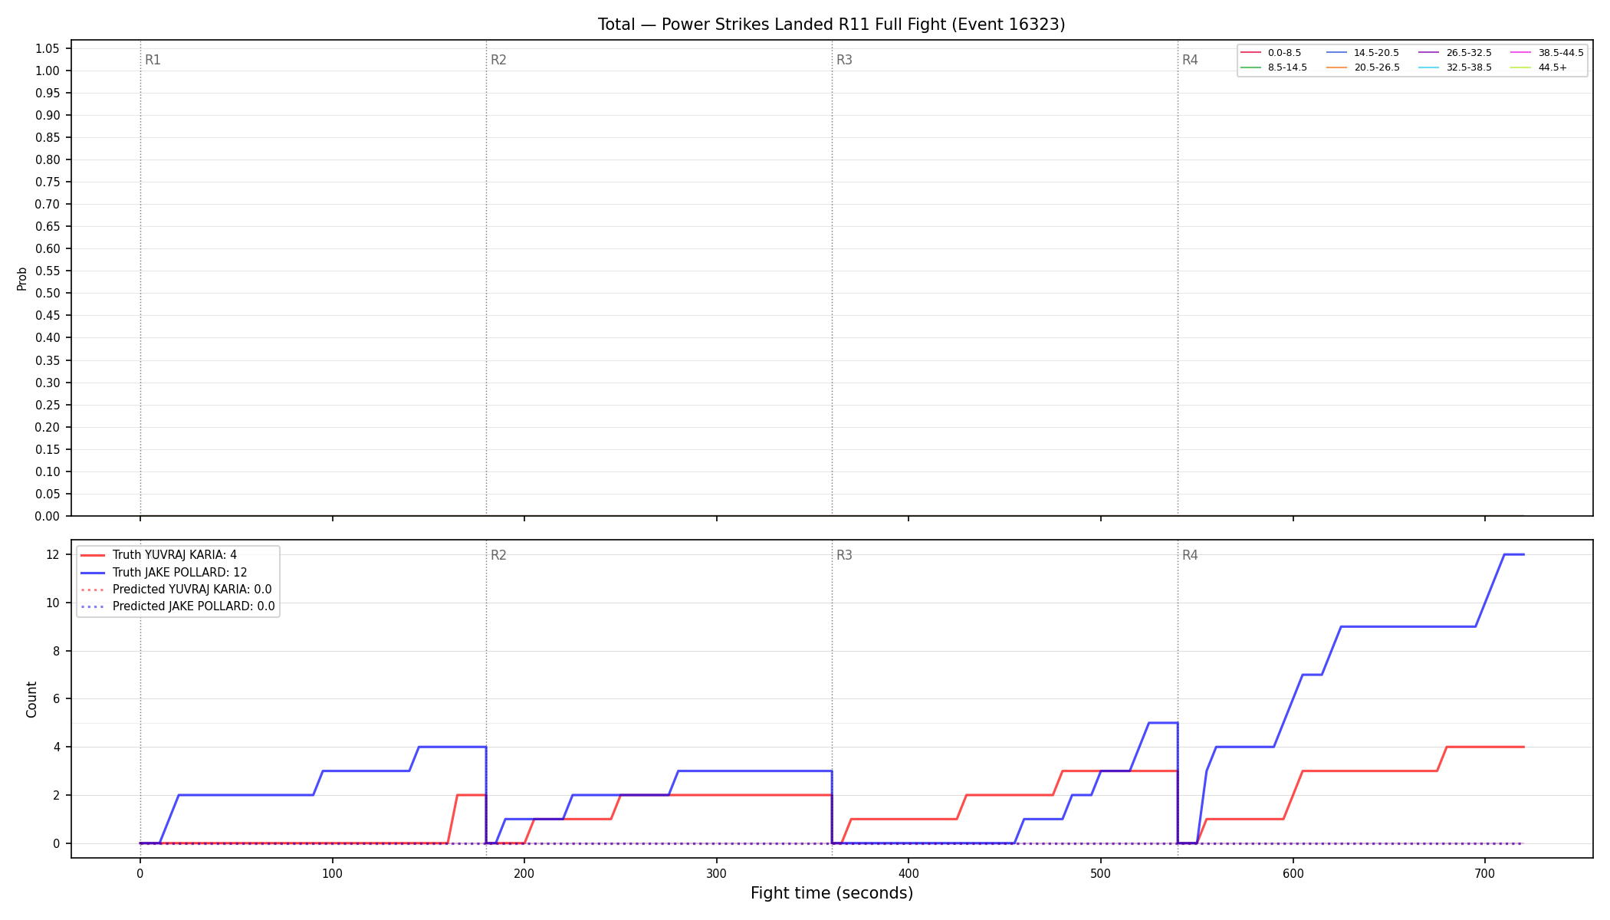This screenshot has width=1610, height=920.
Task: Click the '0.25' tick on the Prob axis
Action: 48,405
